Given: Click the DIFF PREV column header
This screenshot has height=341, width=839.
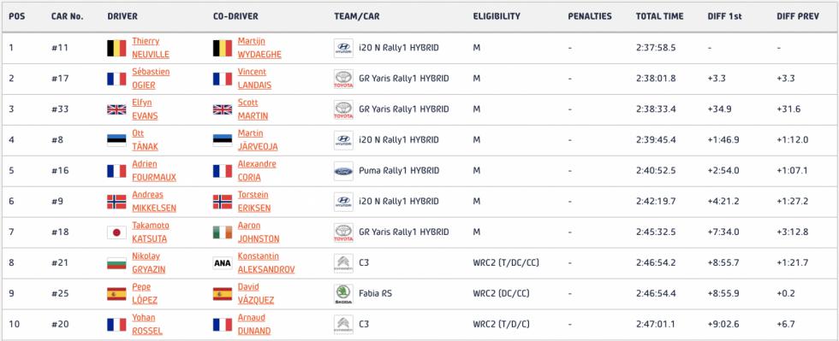Looking at the screenshot, I should pos(798,16).
